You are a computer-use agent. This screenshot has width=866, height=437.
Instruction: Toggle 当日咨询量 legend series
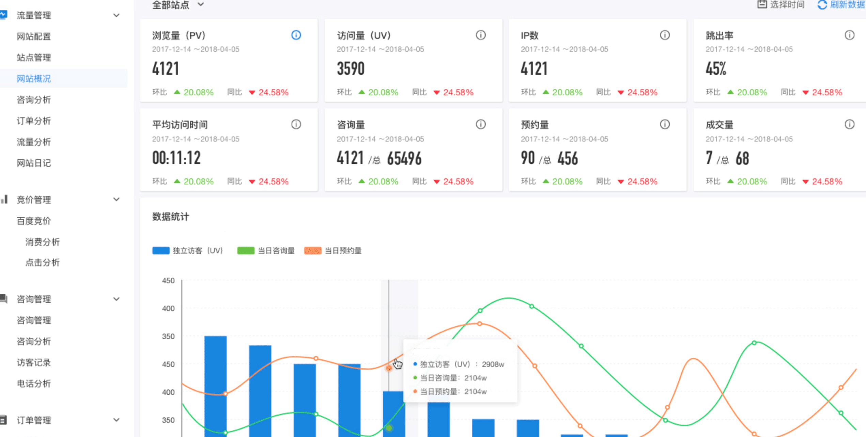point(276,251)
